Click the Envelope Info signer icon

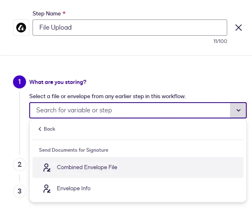pos(47,189)
